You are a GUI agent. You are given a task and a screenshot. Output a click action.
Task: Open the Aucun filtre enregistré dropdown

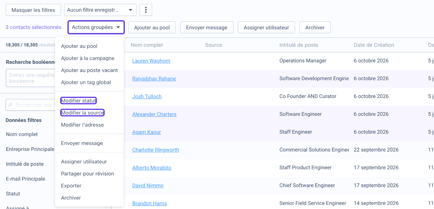[100, 10]
